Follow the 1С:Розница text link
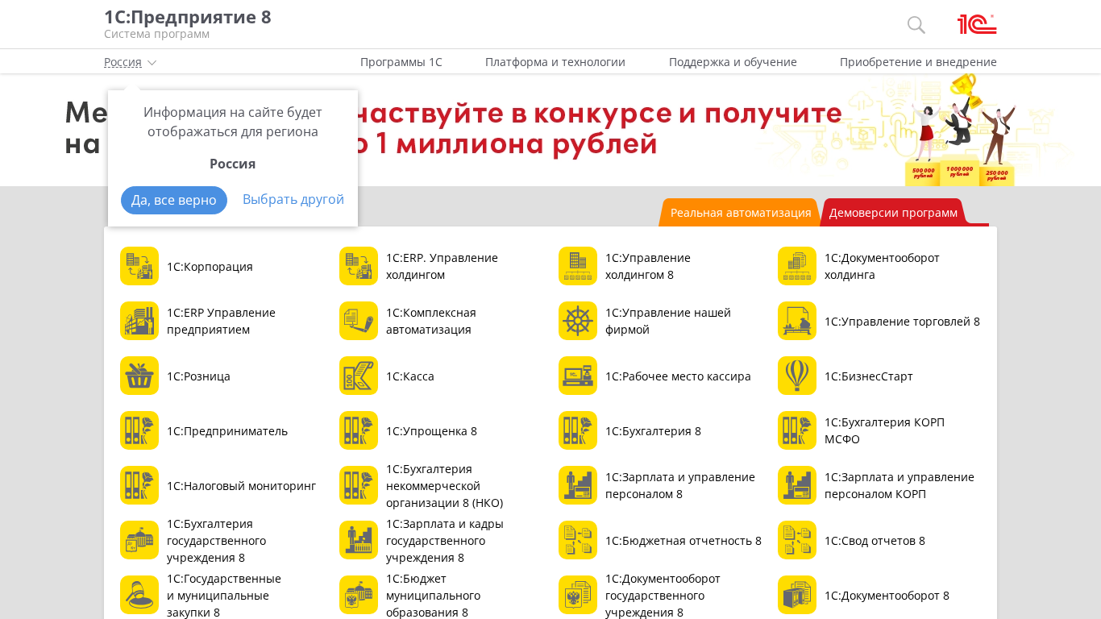The height and width of the screenshot is (619, 1101). (x=198, y=376)
